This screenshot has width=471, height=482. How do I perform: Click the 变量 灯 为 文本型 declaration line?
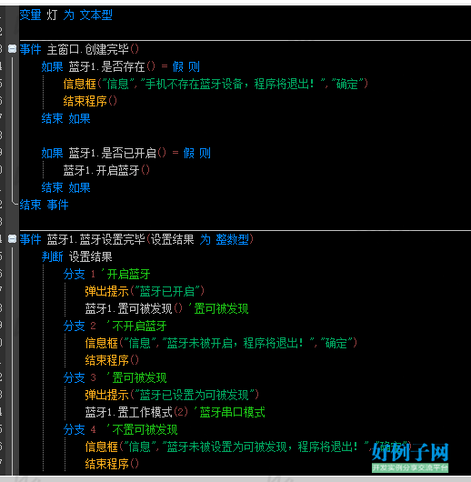tap(65, 15)
